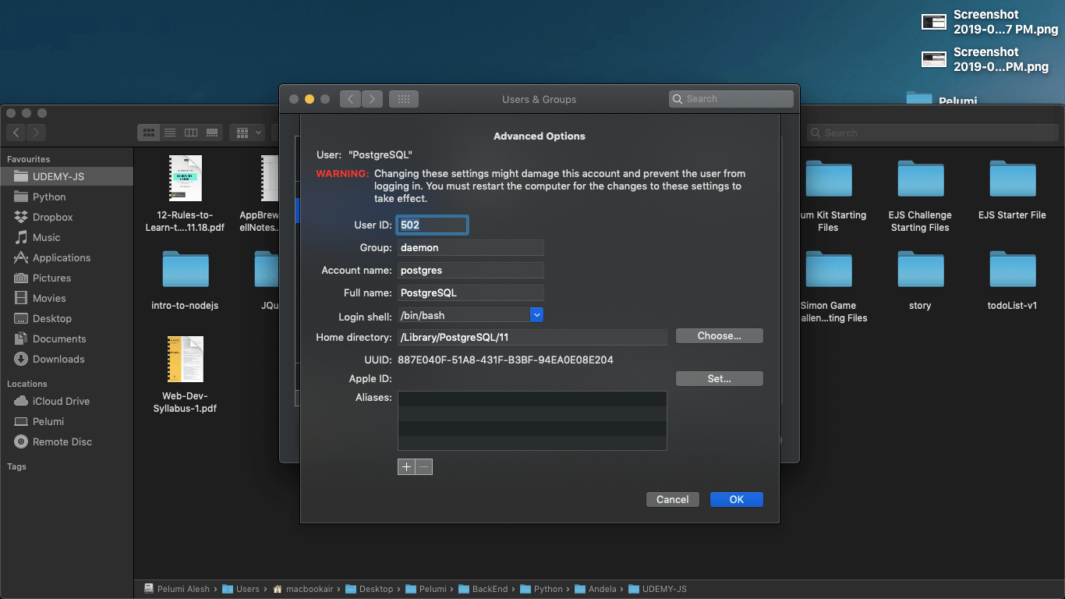Switch Finder to gallery view
The image size is (1065, 599).
[212, 133]
